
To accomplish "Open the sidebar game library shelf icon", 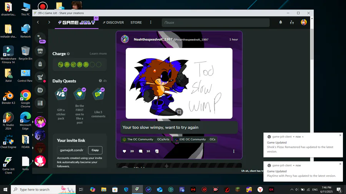I will pos(40,103).
